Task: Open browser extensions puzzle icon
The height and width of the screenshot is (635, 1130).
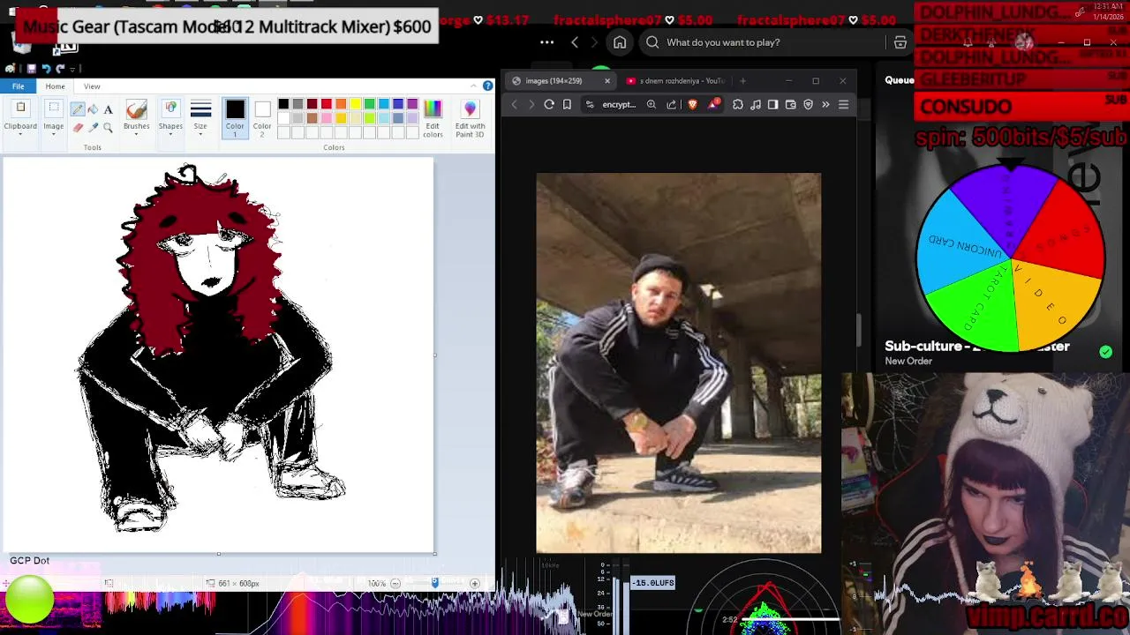Action: 738,105
